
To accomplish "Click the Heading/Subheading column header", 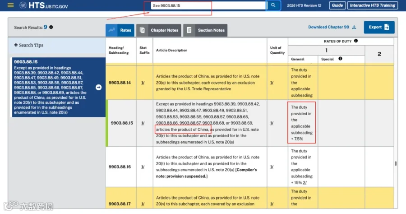I will click(119, 50).
